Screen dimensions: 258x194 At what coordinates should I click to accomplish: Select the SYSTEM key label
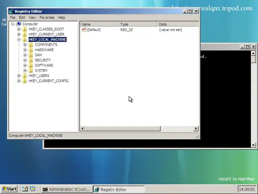[41, 70]
